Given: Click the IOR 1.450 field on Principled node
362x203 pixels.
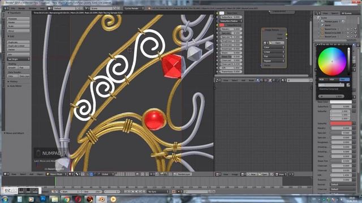Looking at the screenshot, I should (x=231, y=68).
